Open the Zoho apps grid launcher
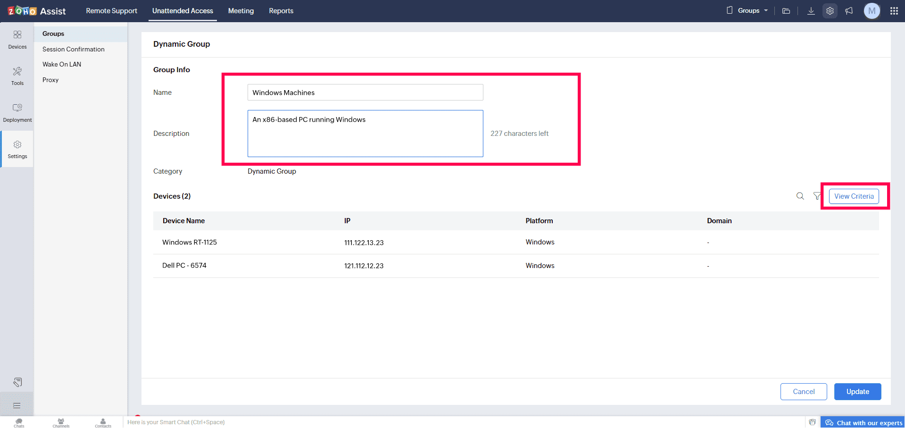This screenshot has width=905, height=428. click(x=894, y=11)
